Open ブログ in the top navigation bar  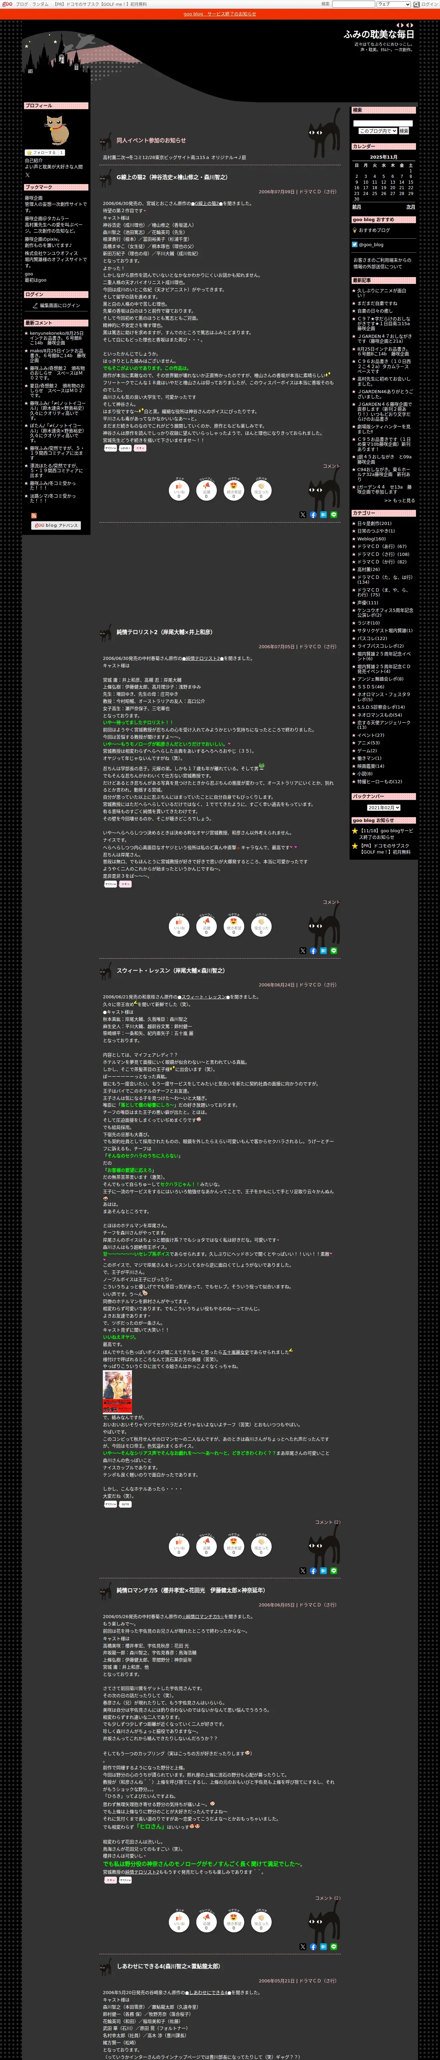tap(22, 4)
